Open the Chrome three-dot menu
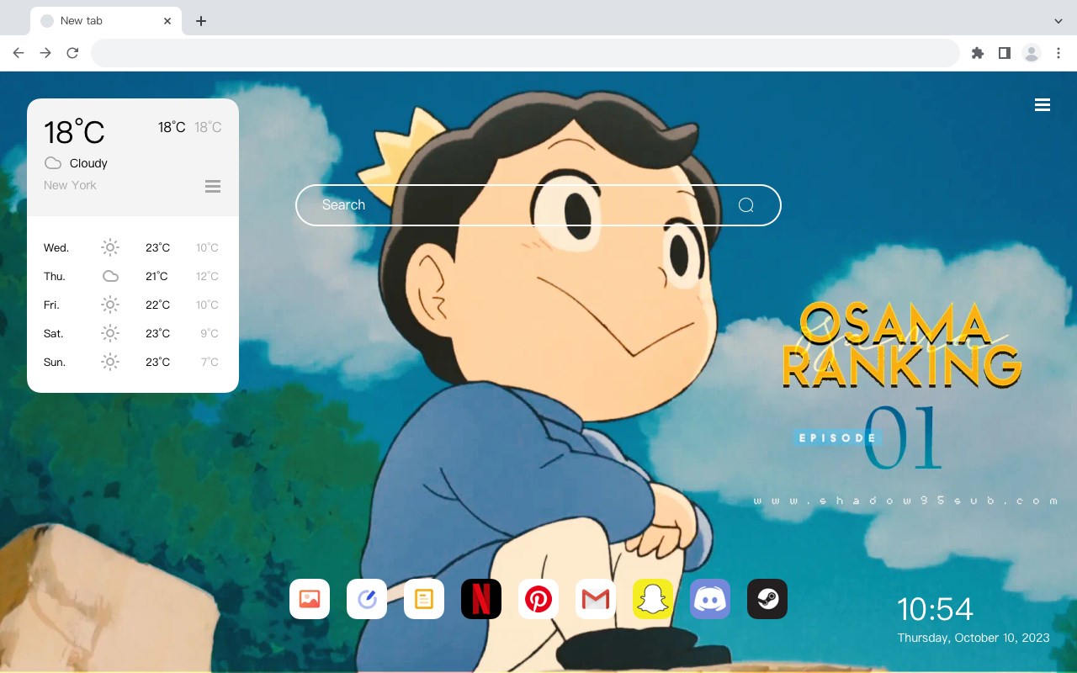The width and height of the screenshot is (1077, 673). [1058, 53]
